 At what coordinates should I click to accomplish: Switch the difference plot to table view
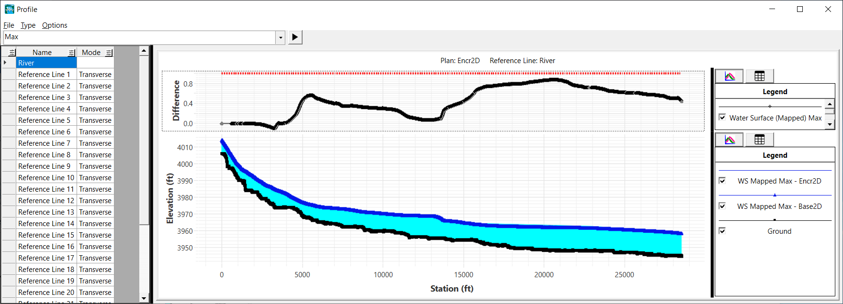click(759, 76)
